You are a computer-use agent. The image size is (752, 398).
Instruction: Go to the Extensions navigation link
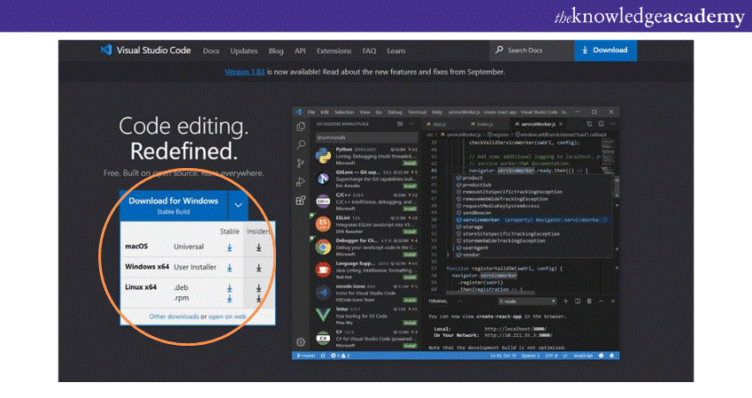(334, 51)
